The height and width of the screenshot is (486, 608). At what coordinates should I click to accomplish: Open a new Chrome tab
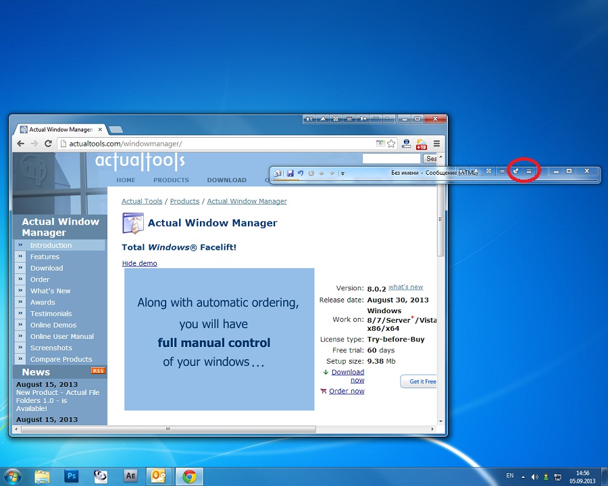click(x=116, y=130)
